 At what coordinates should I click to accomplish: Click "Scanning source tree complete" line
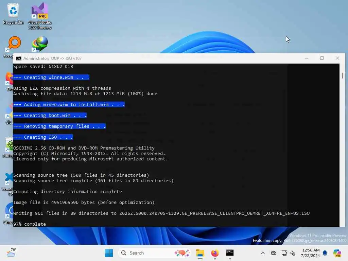(x=93, y=181)
